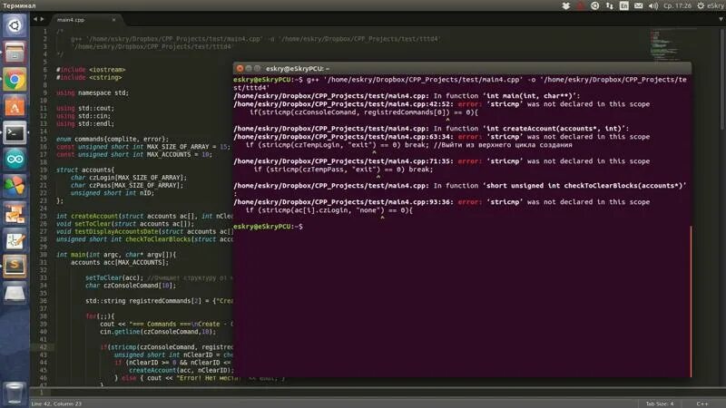Click 'enum commands{complite, error};' line
This screenshot has width=726, height=408.
coord(113,139)
